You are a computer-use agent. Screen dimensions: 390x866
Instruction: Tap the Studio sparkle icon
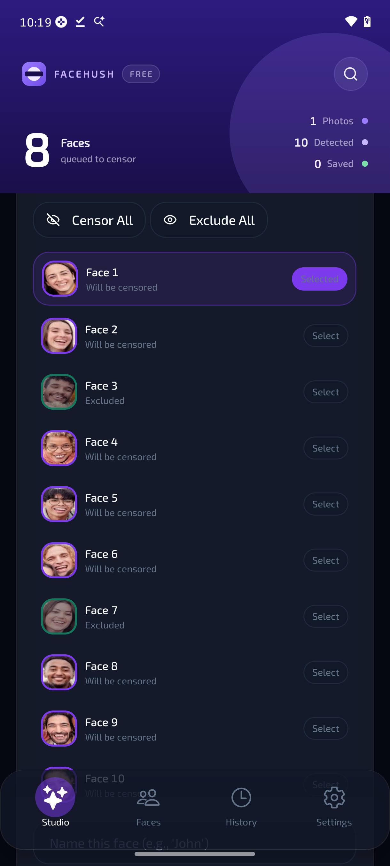coord(55,797)
